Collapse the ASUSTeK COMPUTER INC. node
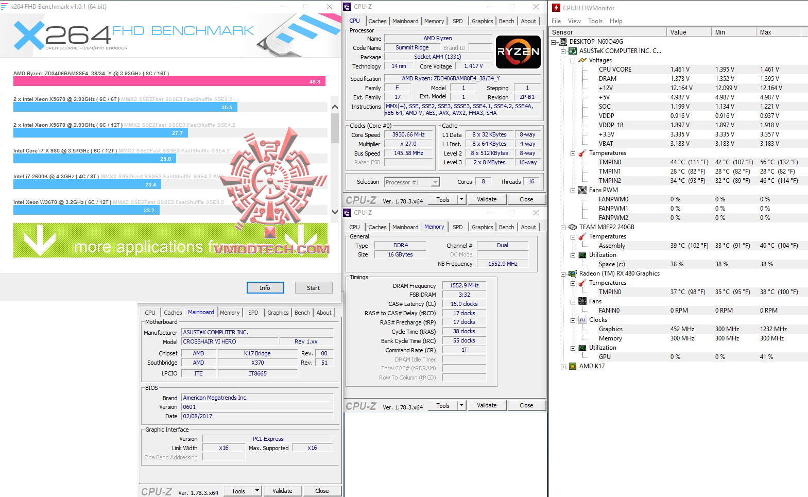808x497 pixels. [563, 52]
